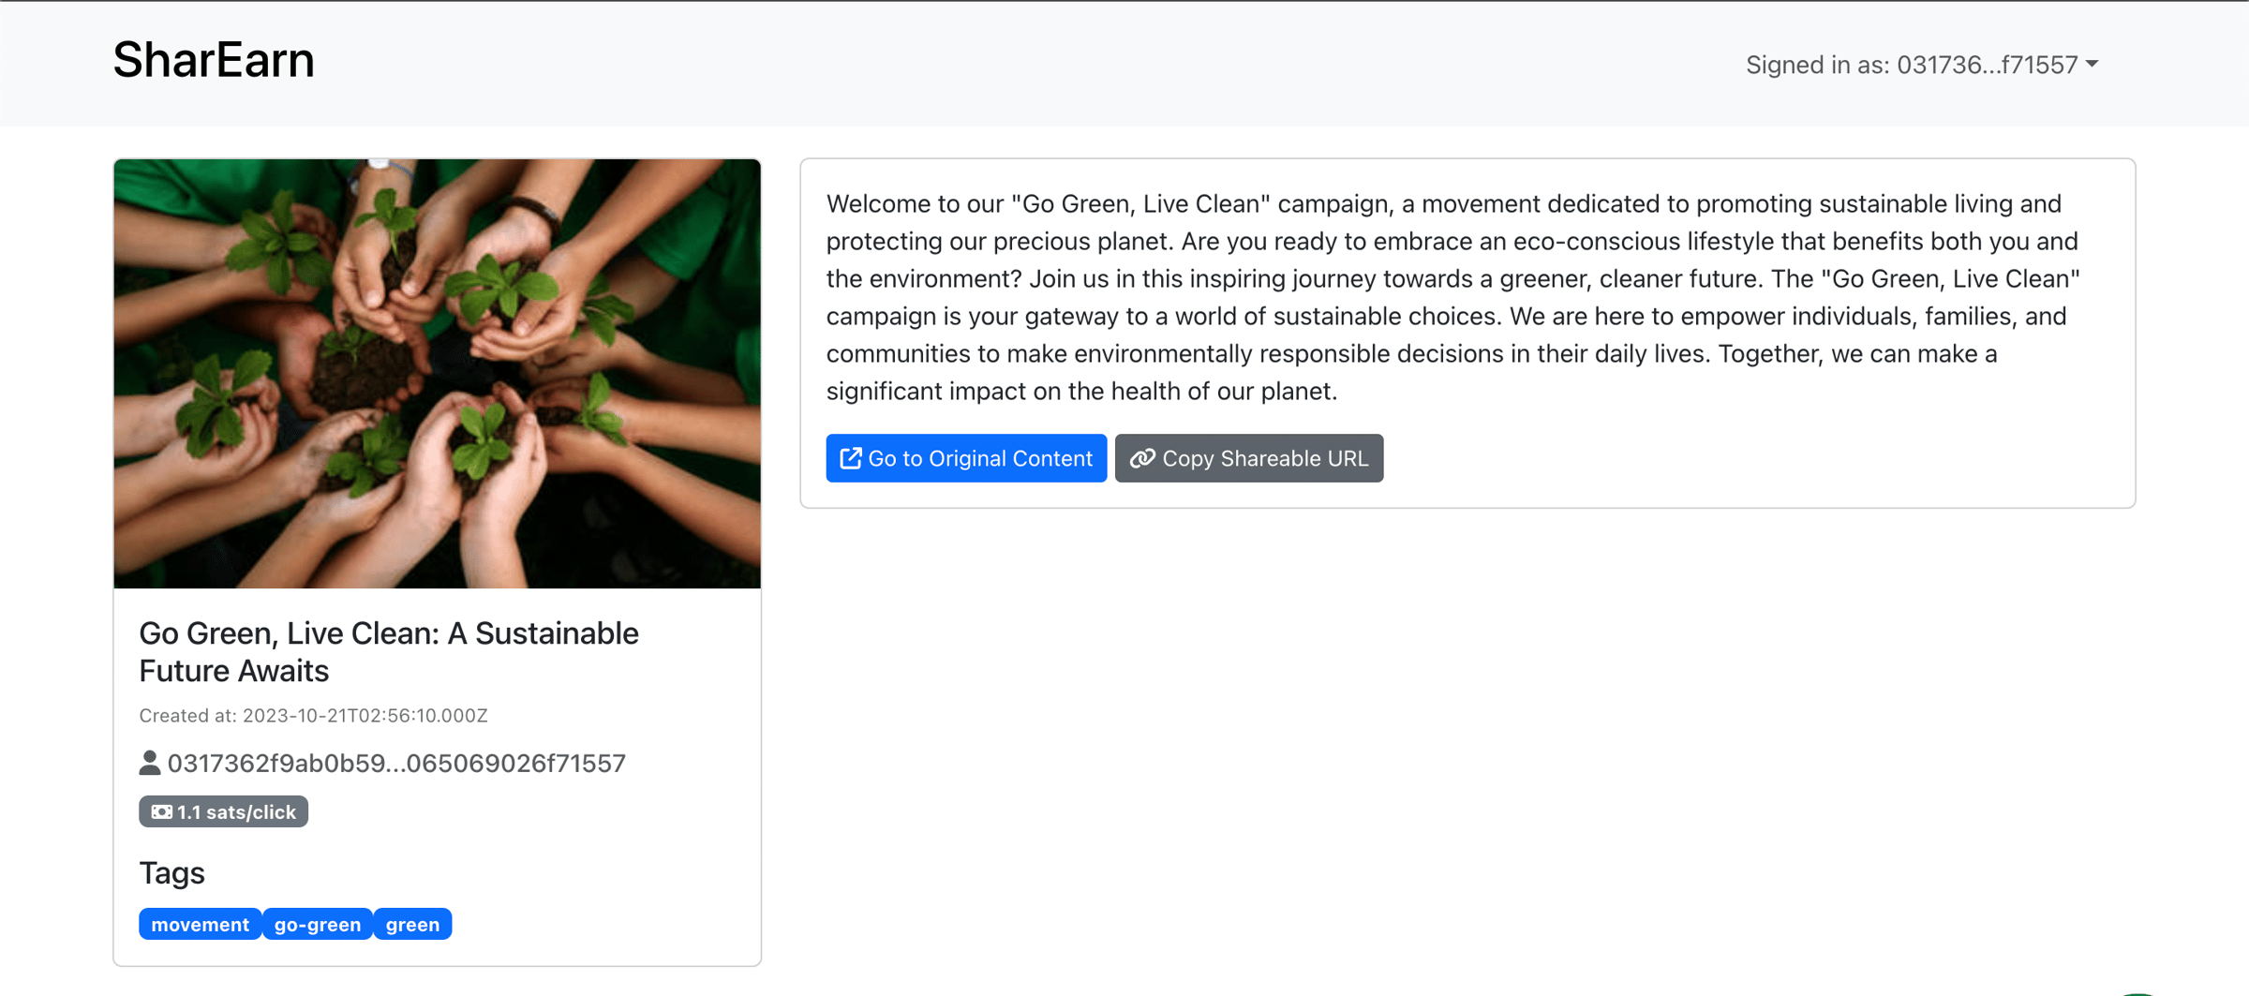Open the 'Signed in as: 031736...f71557' menu
The image size is (2249, 996).
click(x=1912, y=65)
